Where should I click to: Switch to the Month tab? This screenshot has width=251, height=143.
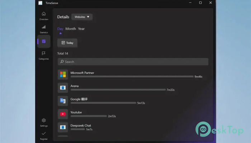point(71,29)
